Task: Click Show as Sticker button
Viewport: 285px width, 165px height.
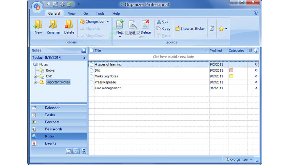Action: coord(190,29)
